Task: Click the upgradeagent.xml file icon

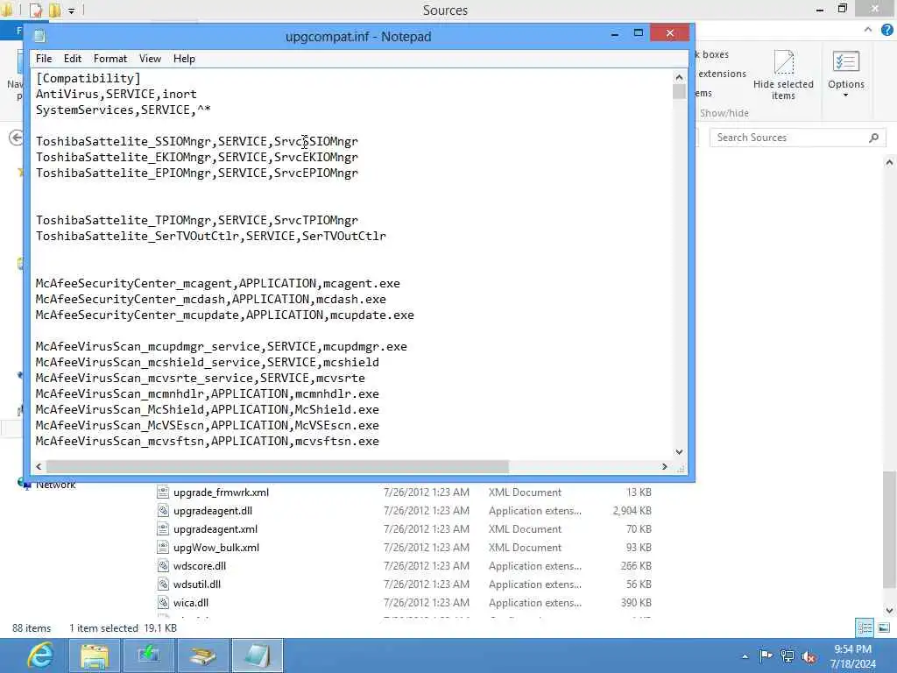Action: pyautogui.click(x=163, y=528)
